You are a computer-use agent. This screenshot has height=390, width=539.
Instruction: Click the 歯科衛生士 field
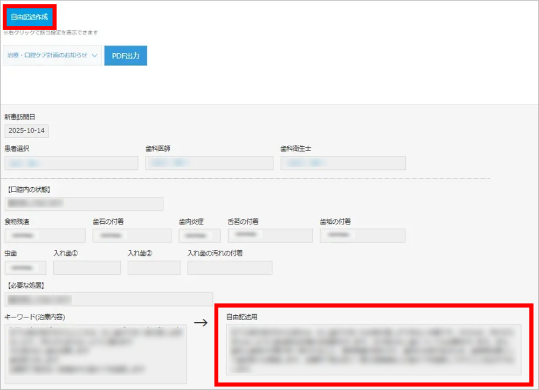click(343, 163)
